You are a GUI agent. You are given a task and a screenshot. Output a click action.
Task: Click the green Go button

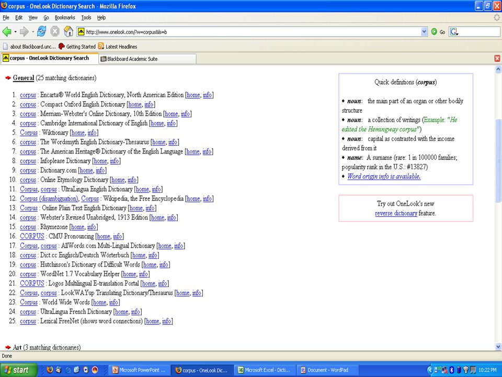pos(438,32)
